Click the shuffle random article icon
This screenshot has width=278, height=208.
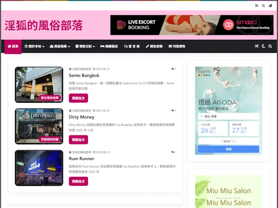tap(257, 46)
